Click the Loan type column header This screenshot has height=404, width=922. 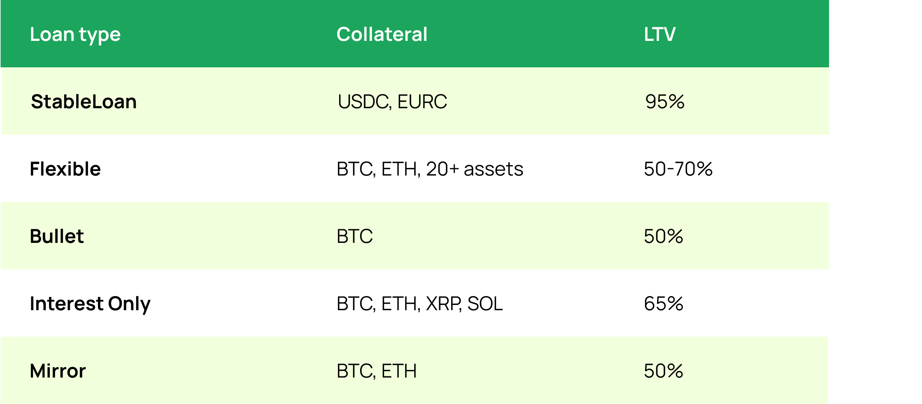(75, 34)
